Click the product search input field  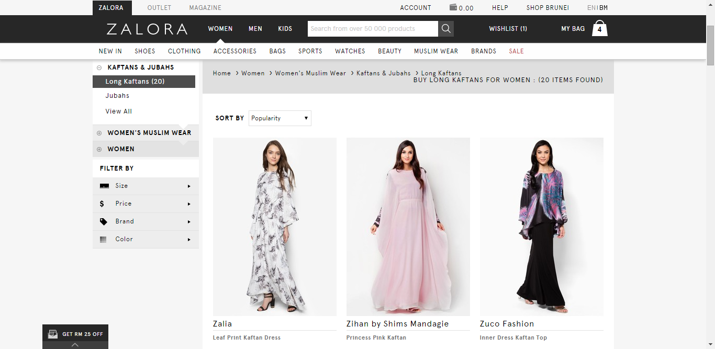pos(373,29)
